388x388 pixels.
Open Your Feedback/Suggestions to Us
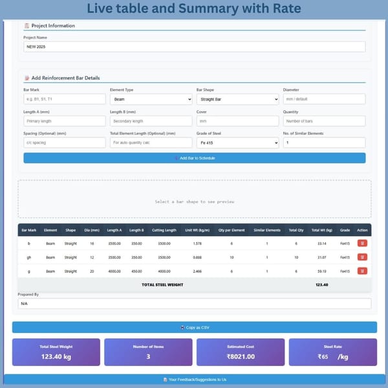(194, 379)
